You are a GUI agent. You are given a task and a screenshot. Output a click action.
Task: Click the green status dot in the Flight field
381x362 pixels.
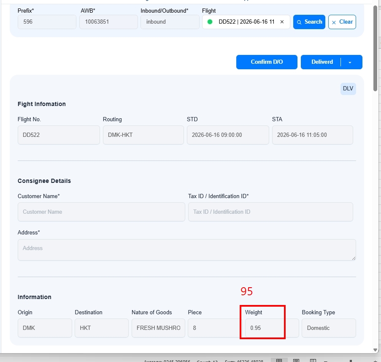pos(210,22)
